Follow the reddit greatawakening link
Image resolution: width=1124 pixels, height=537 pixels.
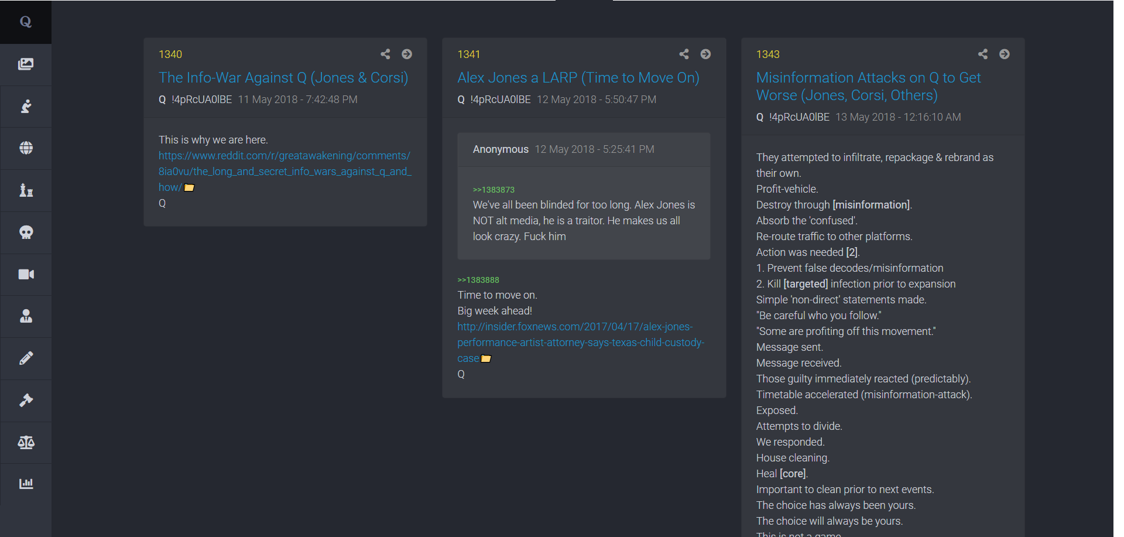click(285, 172)
